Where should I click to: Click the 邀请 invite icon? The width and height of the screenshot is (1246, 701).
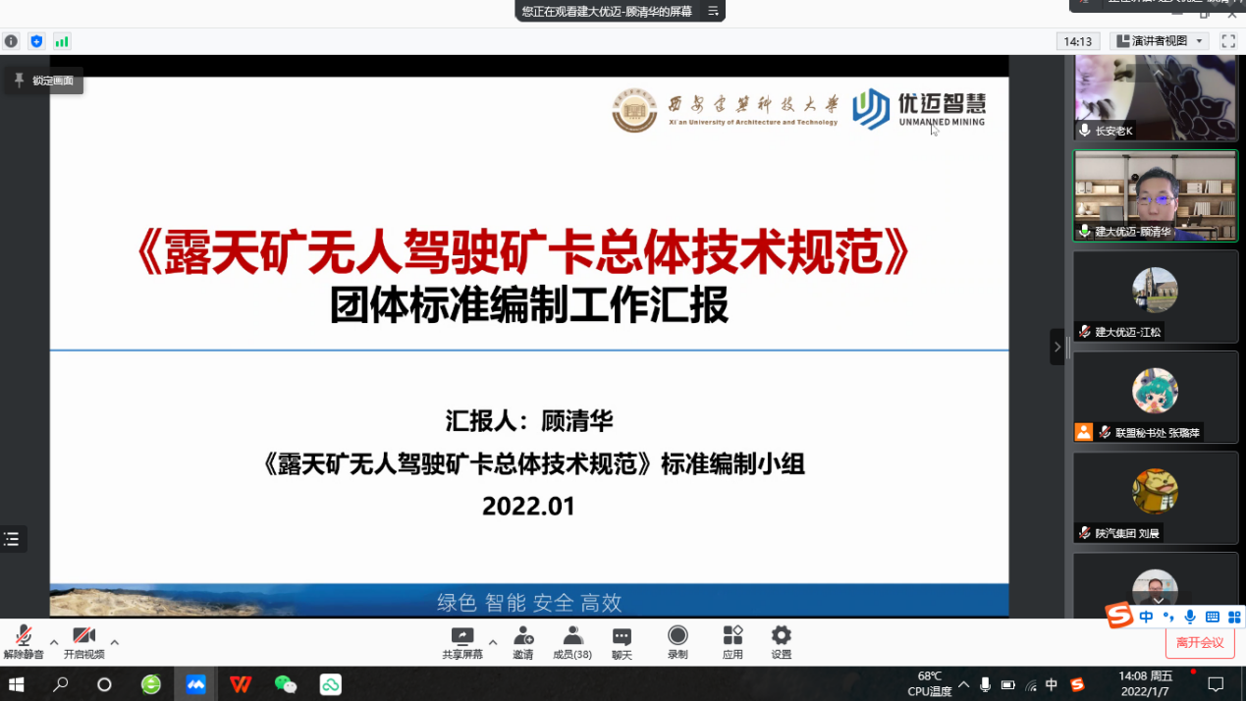(523, 642)
